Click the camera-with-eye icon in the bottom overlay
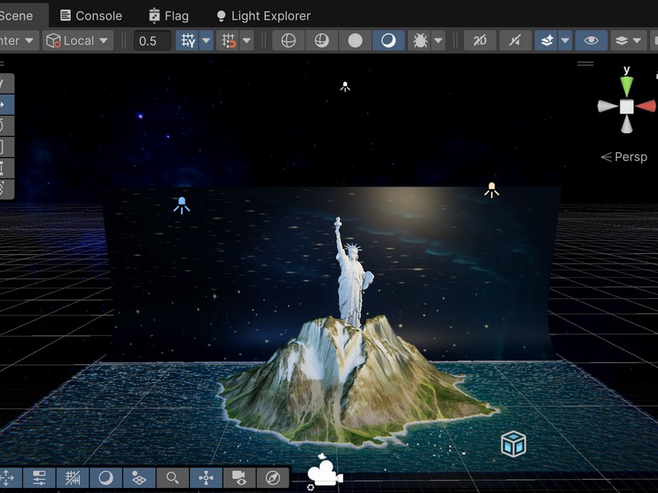Image resolution: width=658 pixels, height=493 pixels. coord(239,477)
